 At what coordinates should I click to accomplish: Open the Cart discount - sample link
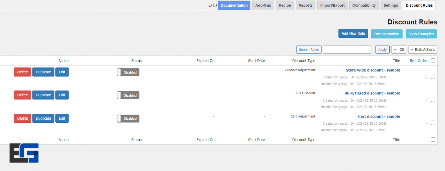[x=379, y=117]
